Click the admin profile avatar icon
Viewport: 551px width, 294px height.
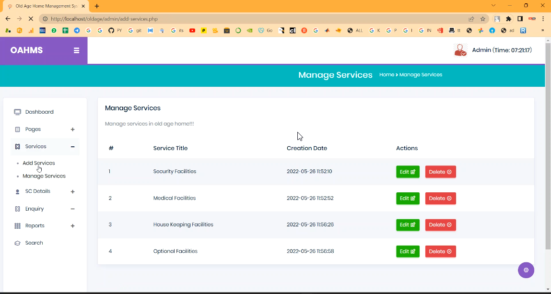coord(460,50)
